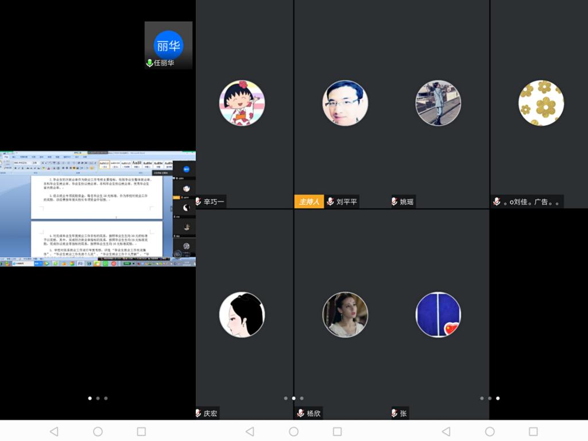Click the muted mic beside 杨欣
The width and height of the screenshot is (588, 441).
point(300,413)
